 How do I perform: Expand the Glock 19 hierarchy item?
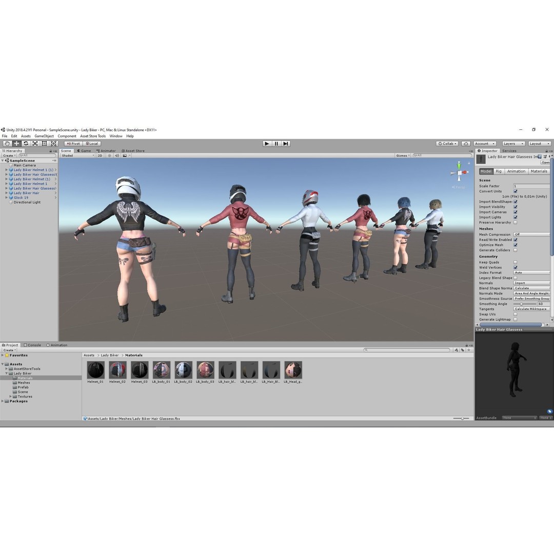click(6, 197)
